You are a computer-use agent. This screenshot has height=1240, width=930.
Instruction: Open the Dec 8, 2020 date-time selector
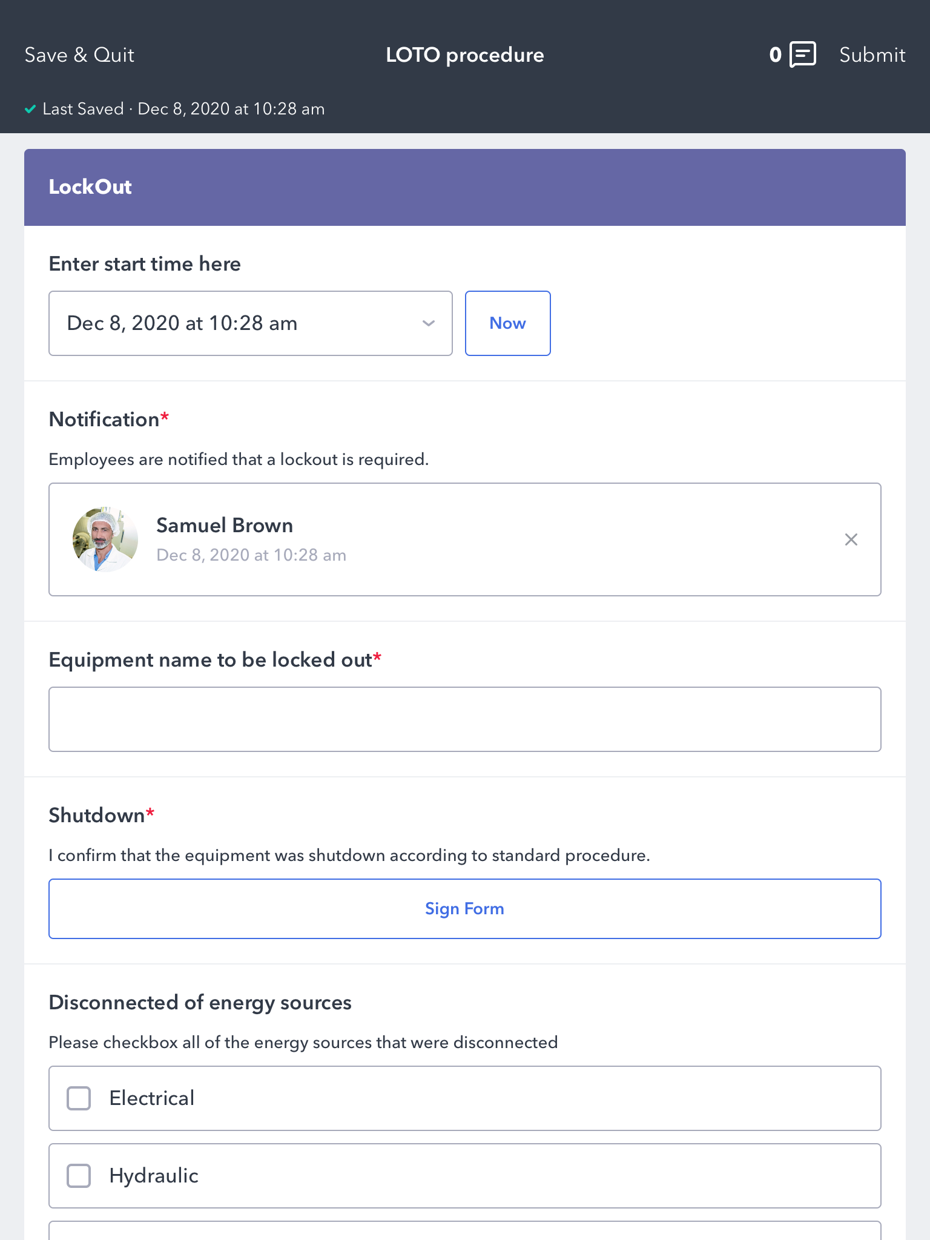click(242, 323)
